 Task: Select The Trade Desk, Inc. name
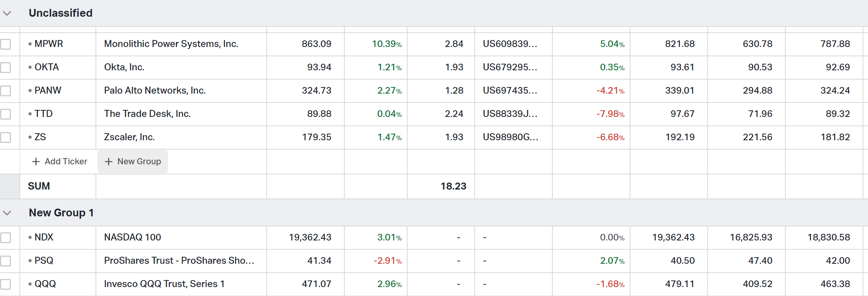point(148,114)
